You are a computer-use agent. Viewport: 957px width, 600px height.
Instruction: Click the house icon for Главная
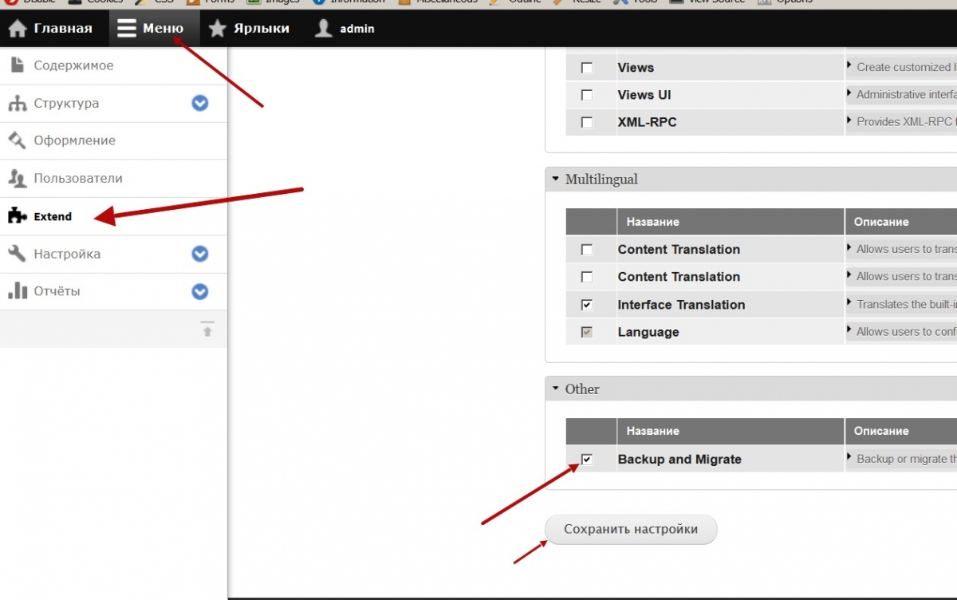(18, 29)
